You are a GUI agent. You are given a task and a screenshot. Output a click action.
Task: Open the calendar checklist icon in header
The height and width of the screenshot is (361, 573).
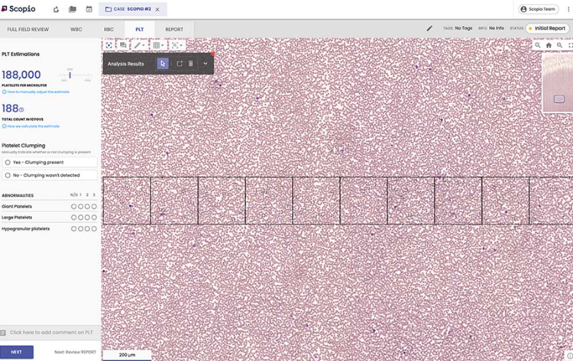point(89,9)
